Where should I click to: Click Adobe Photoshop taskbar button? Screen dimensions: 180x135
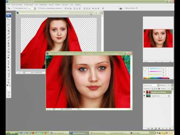[79, 133]
